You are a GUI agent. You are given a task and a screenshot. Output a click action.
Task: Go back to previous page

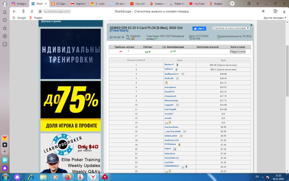click(x=14, y=12)
